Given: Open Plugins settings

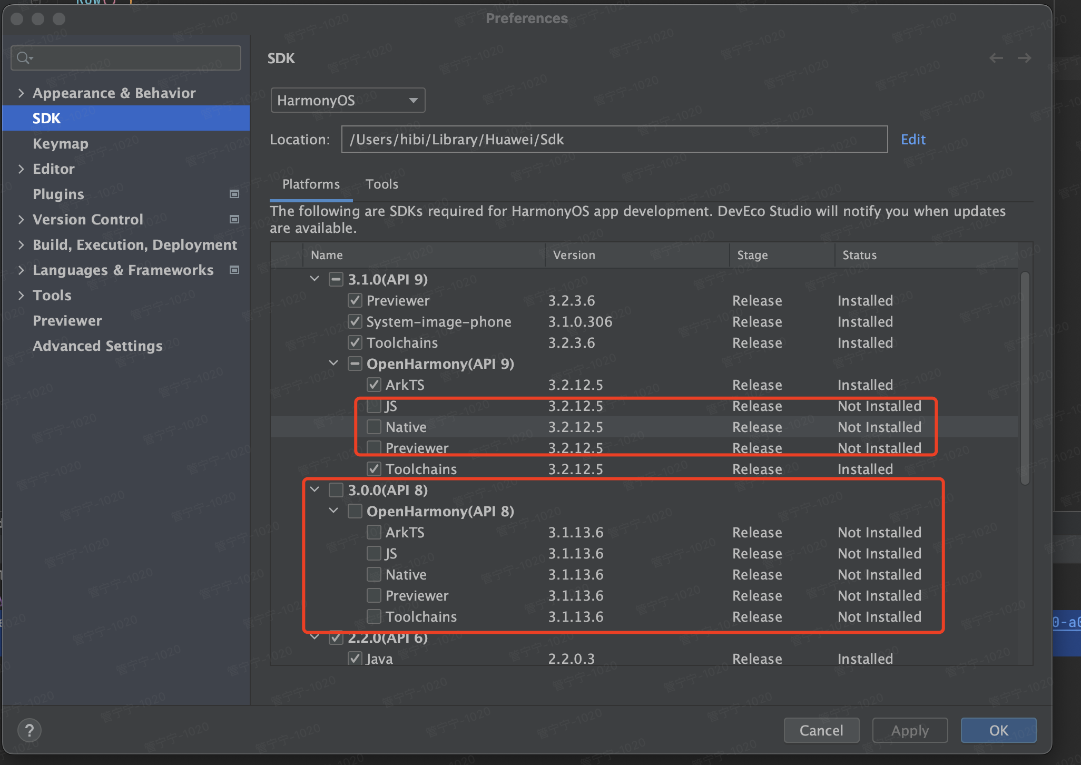Looking at the screenshot, I should click(x=58, y=194).
